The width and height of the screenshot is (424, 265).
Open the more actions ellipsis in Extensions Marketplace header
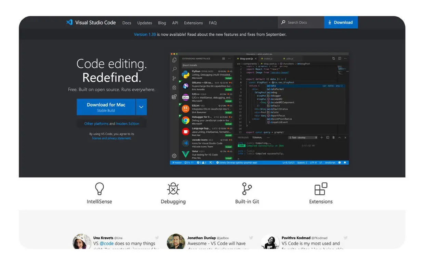229,58
